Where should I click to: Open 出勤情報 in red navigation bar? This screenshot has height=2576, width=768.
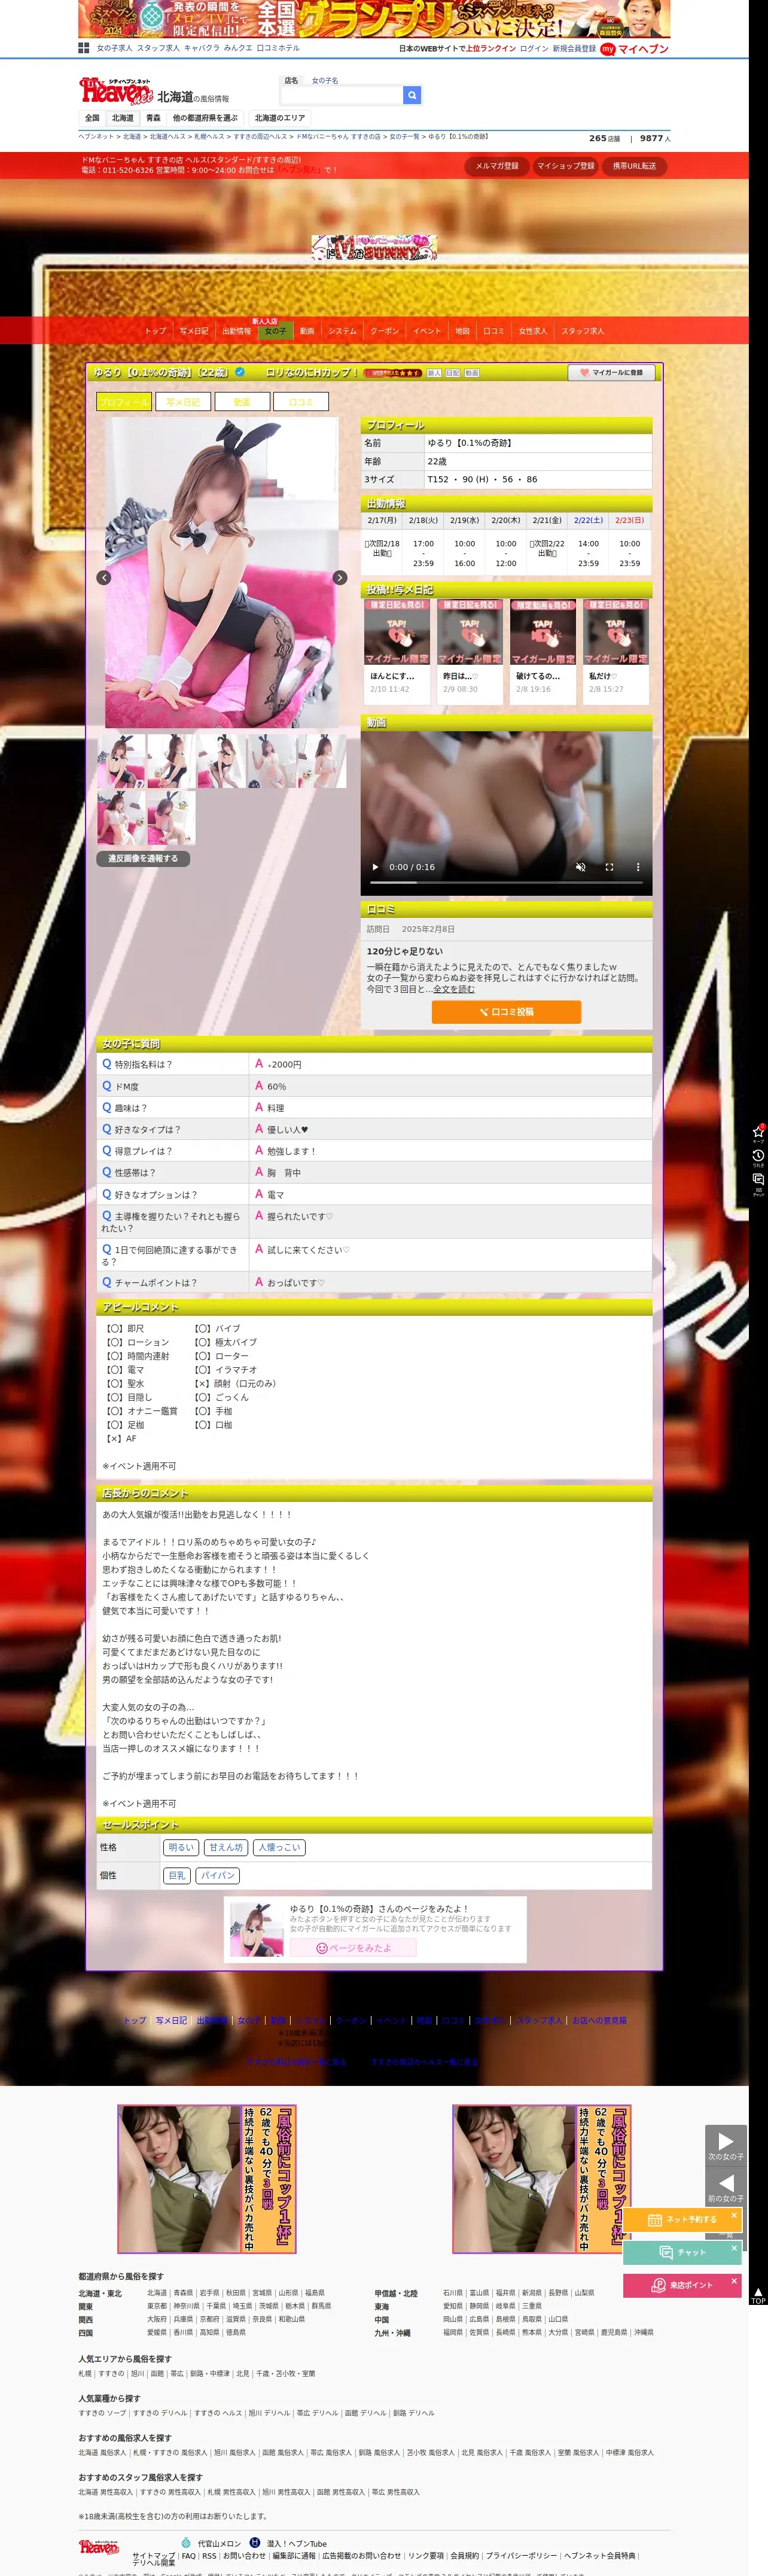coord(237,331)
